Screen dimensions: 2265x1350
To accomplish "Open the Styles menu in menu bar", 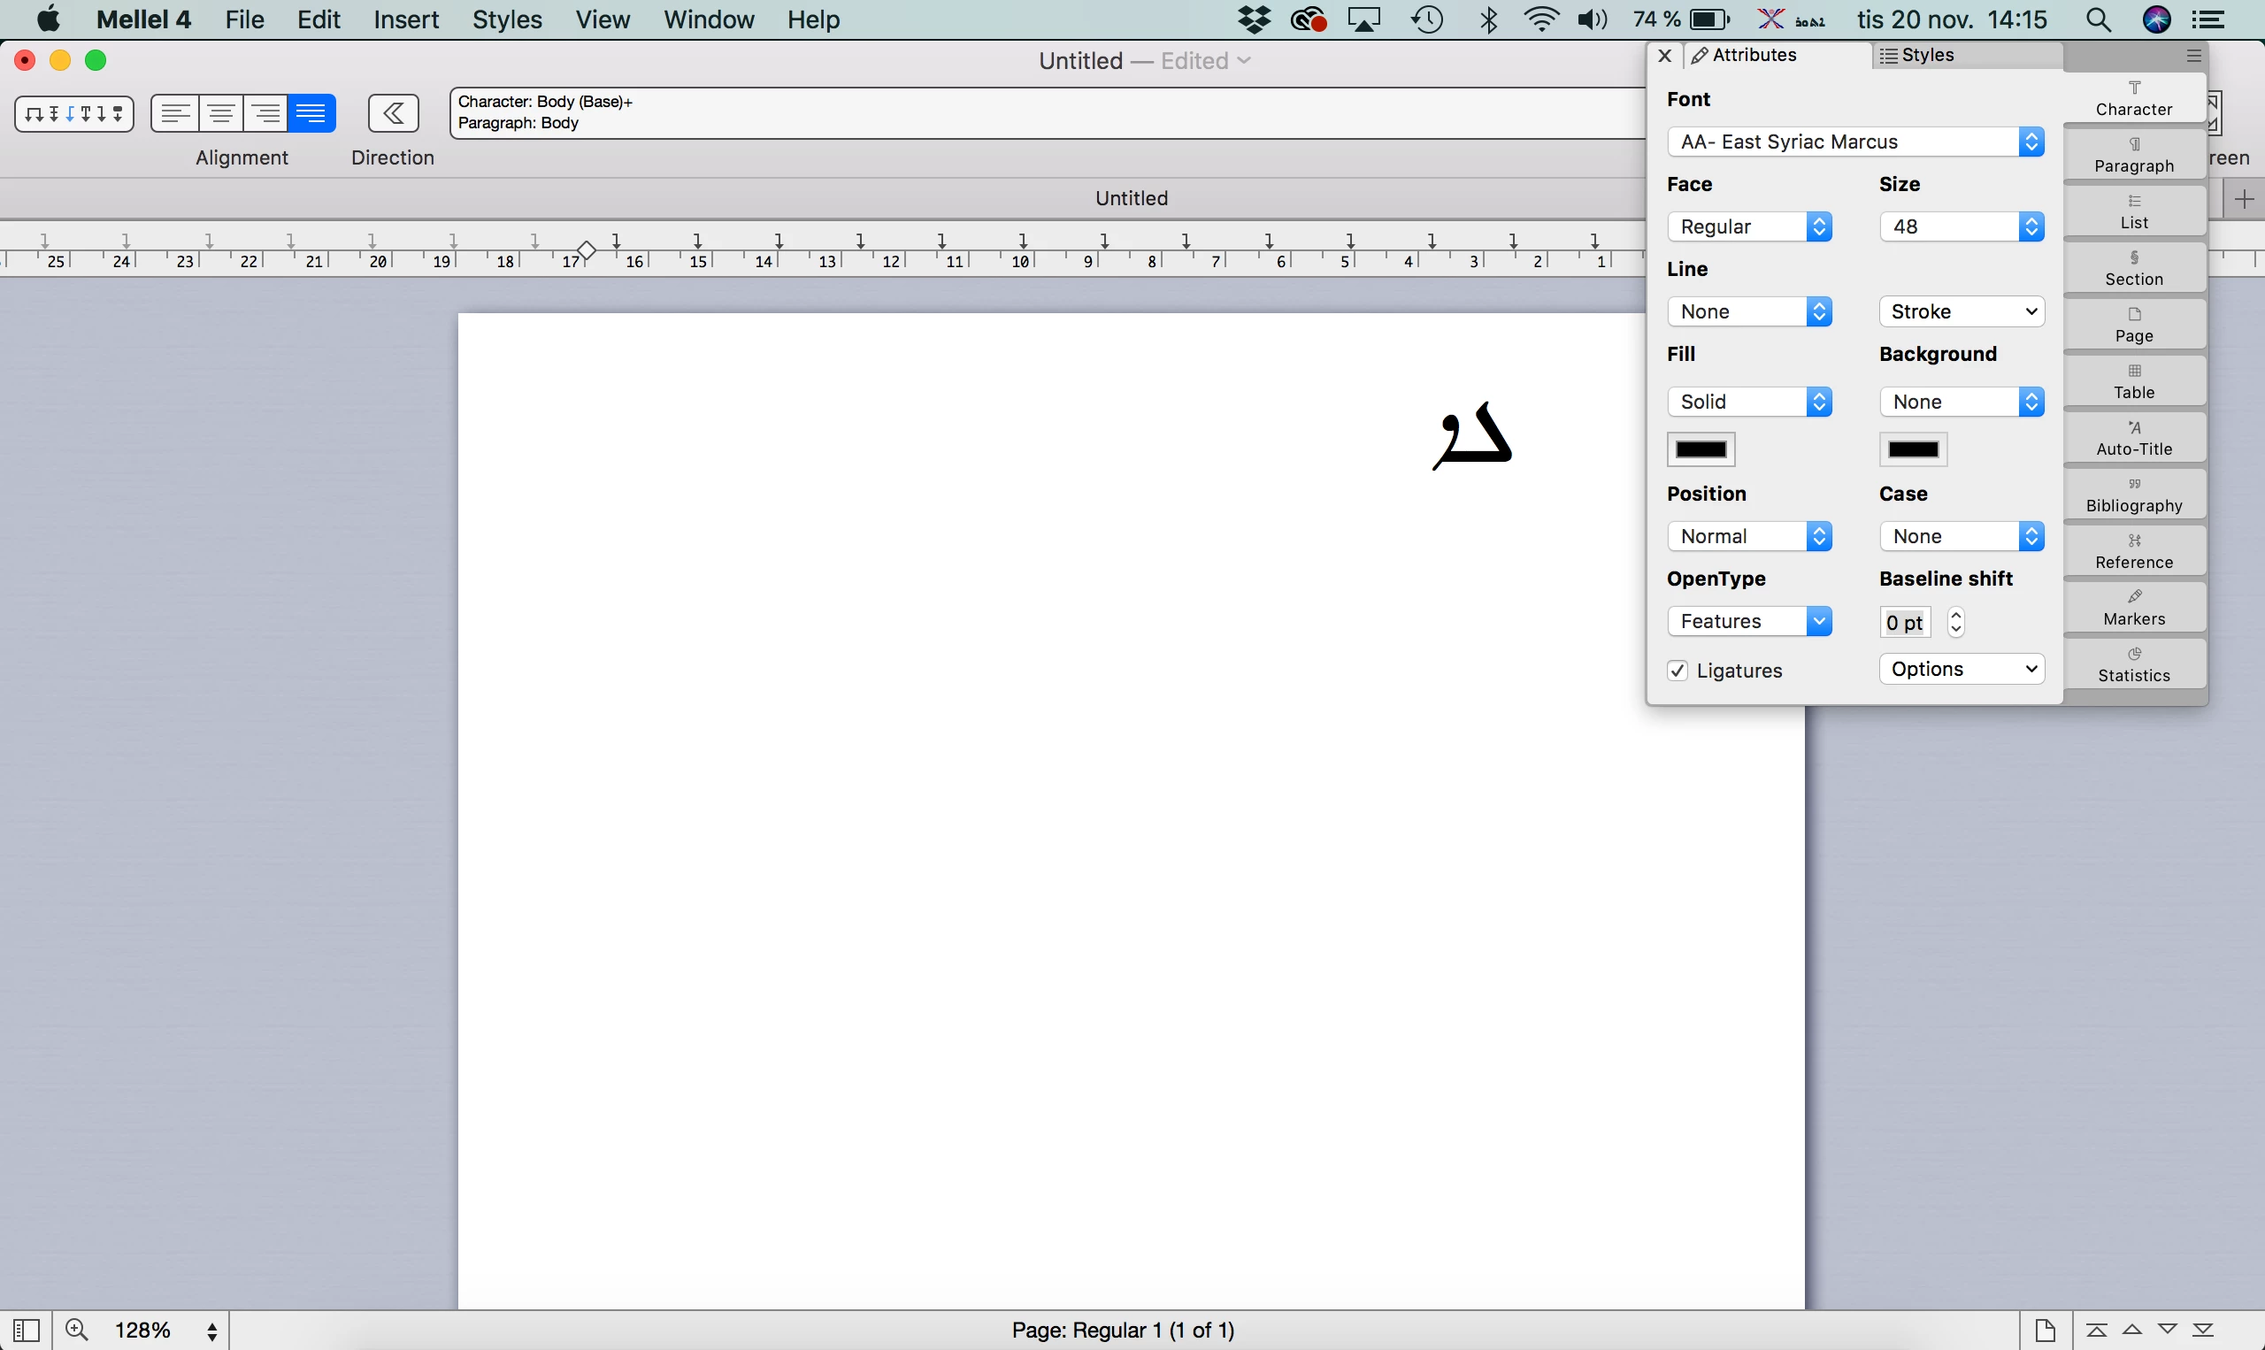I will click(x=507, y=20).
